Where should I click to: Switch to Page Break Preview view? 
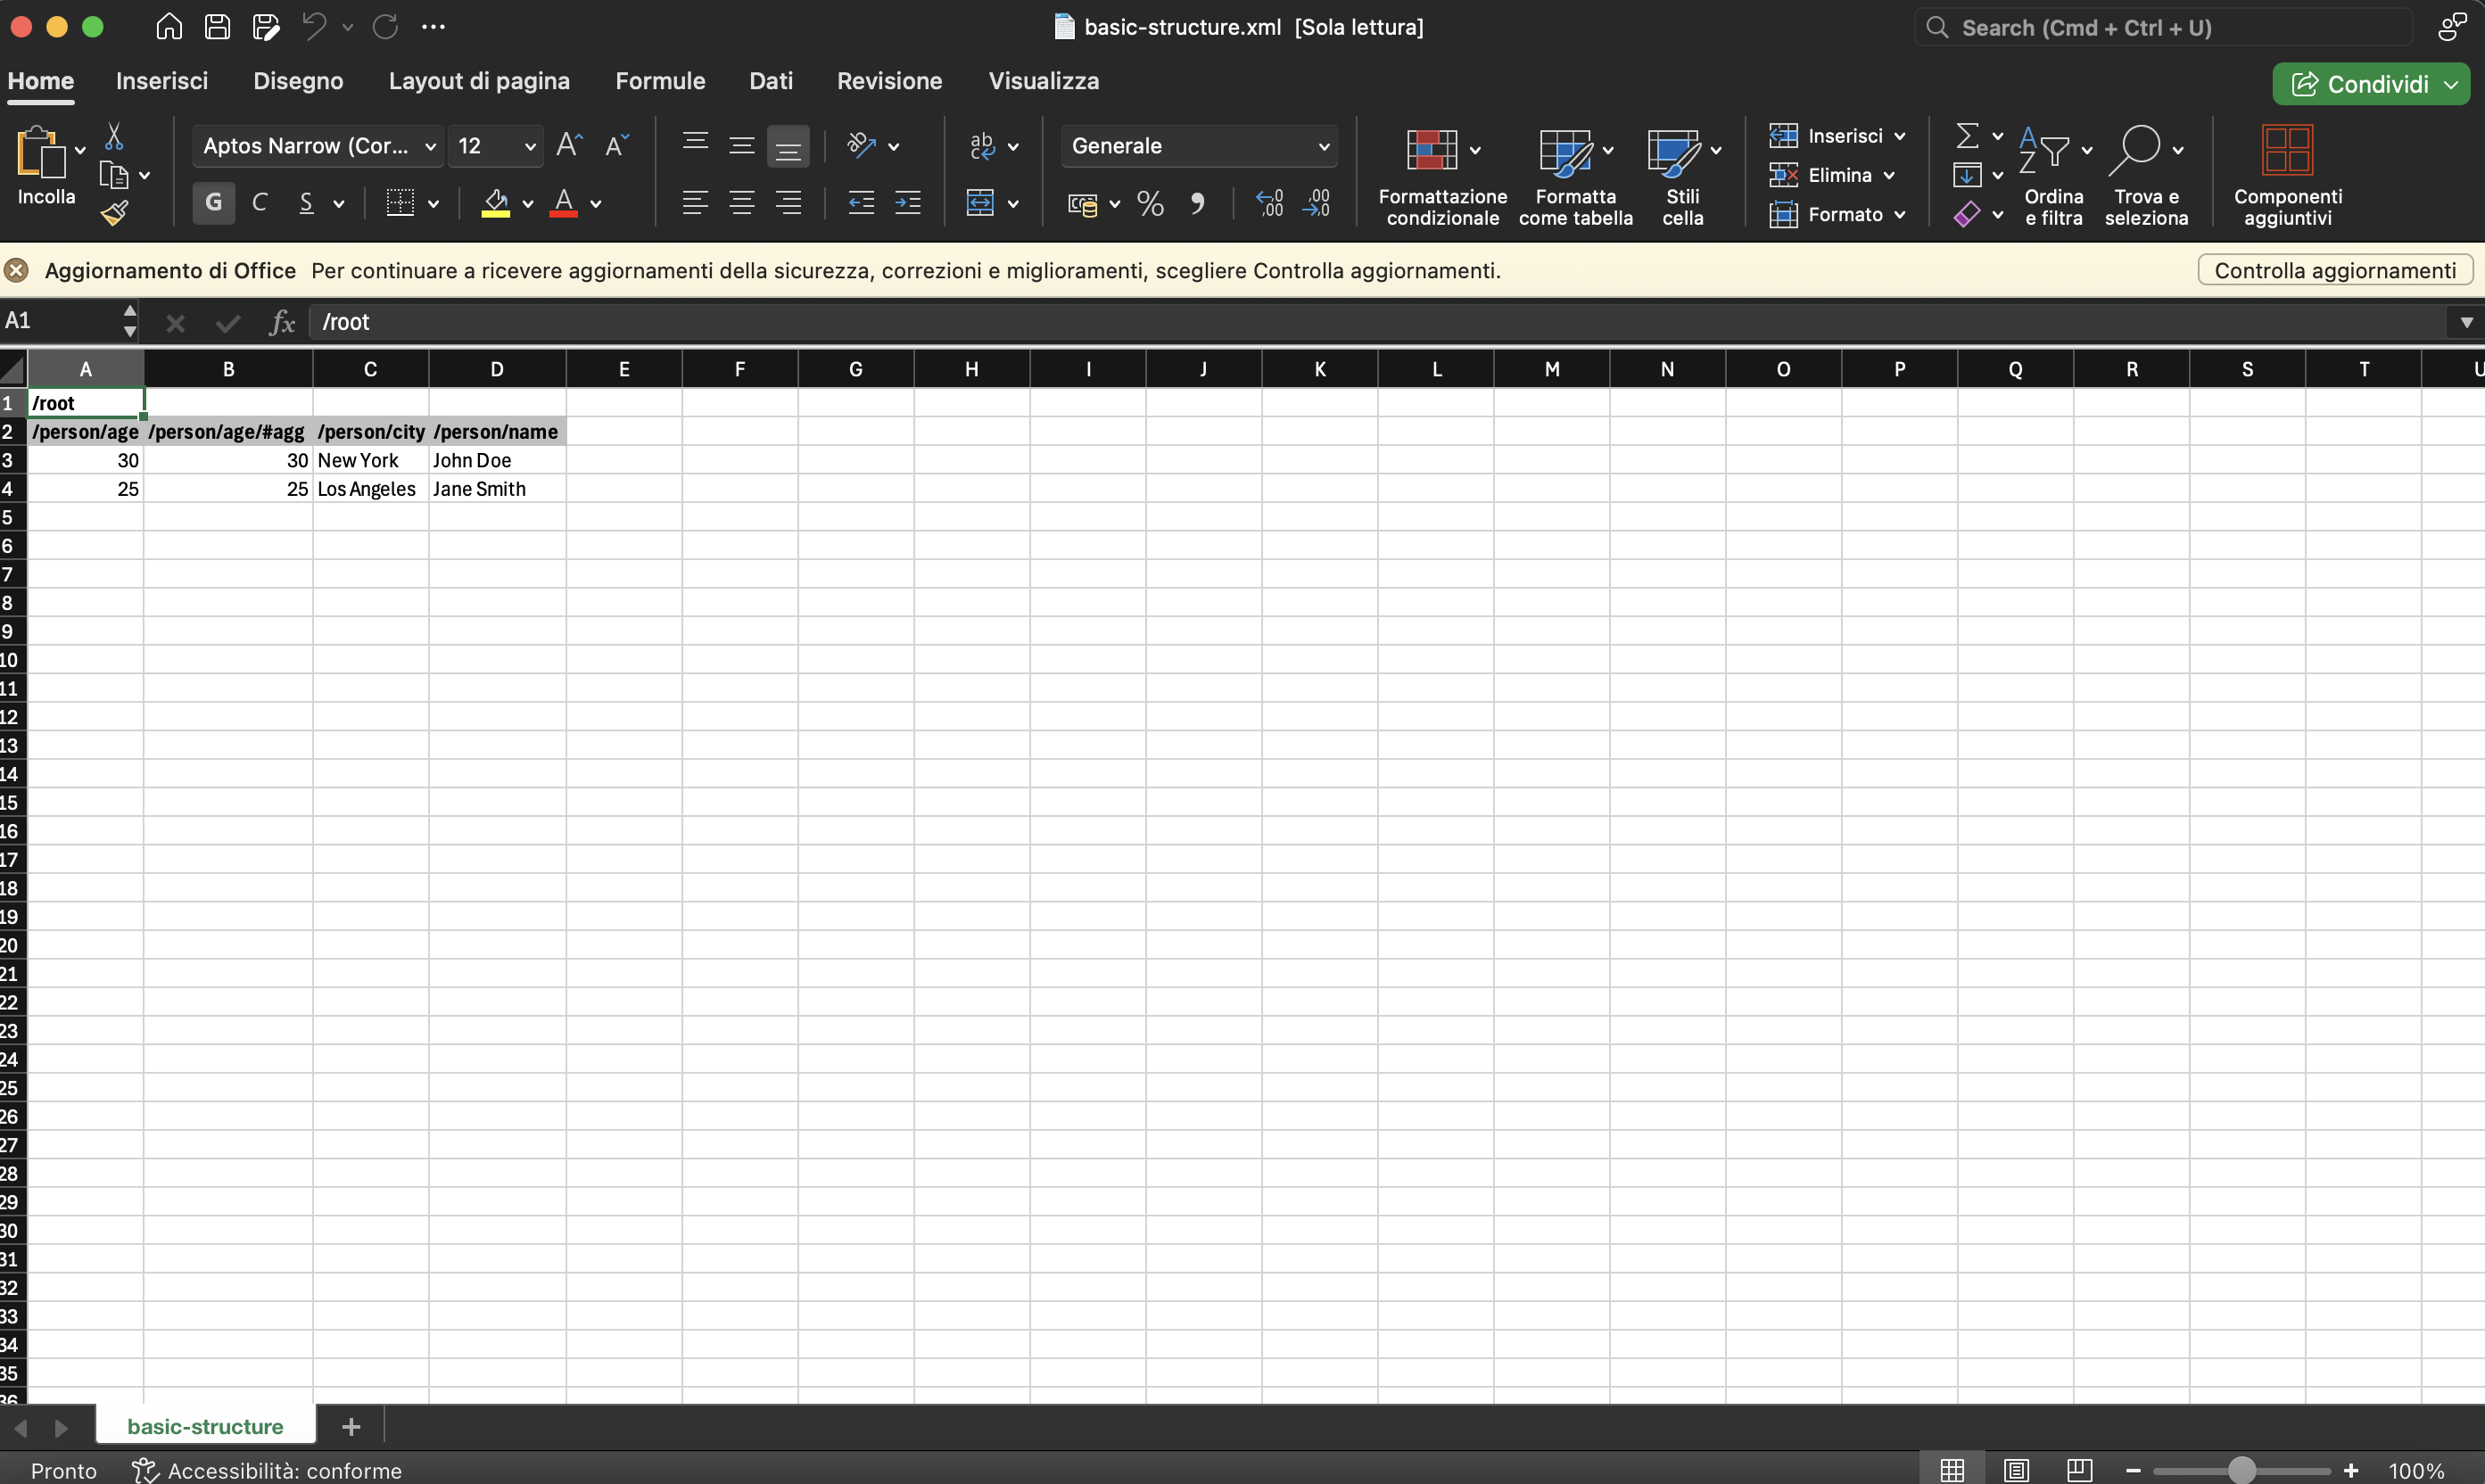pyautogui.click(x=2079, y=1470)
